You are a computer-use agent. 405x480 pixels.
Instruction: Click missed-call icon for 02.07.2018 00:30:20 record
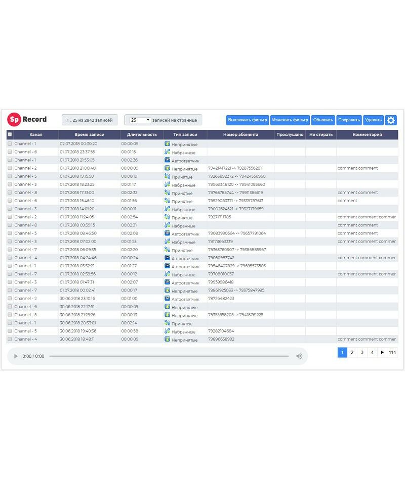coord(167,143)
